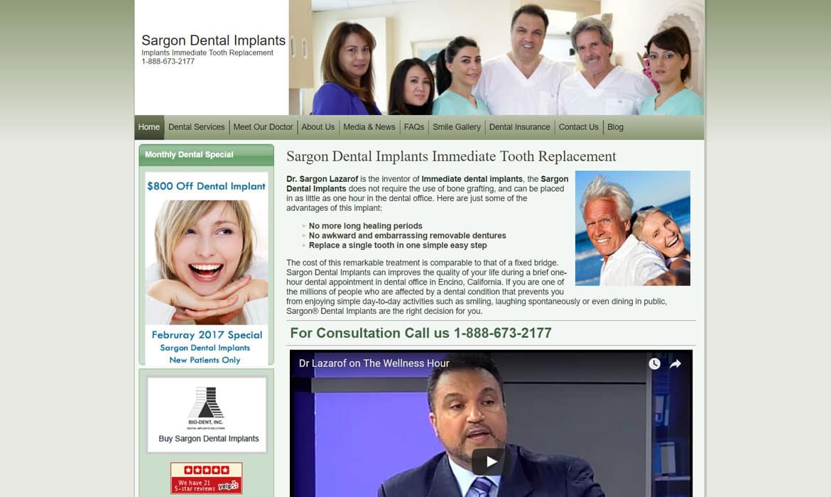Open Dental Insurance menu item
831x497 pixels.
[x=519, y=127]
